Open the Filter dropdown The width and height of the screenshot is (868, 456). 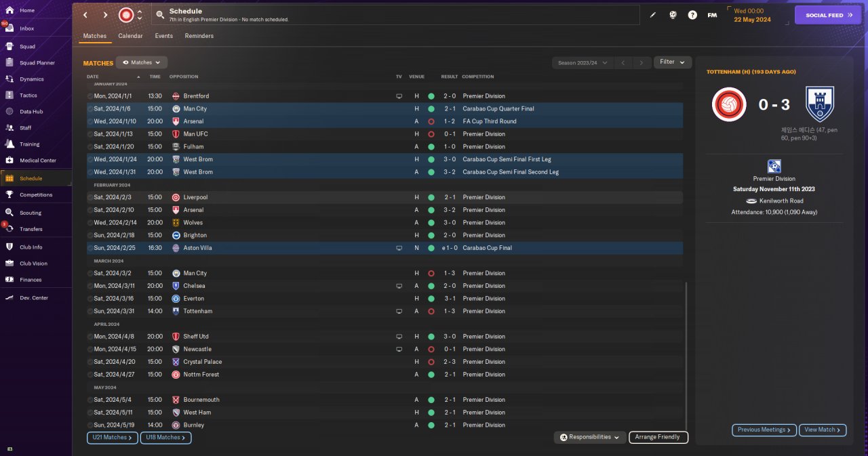pyautogui.click(x=673, y=62)
